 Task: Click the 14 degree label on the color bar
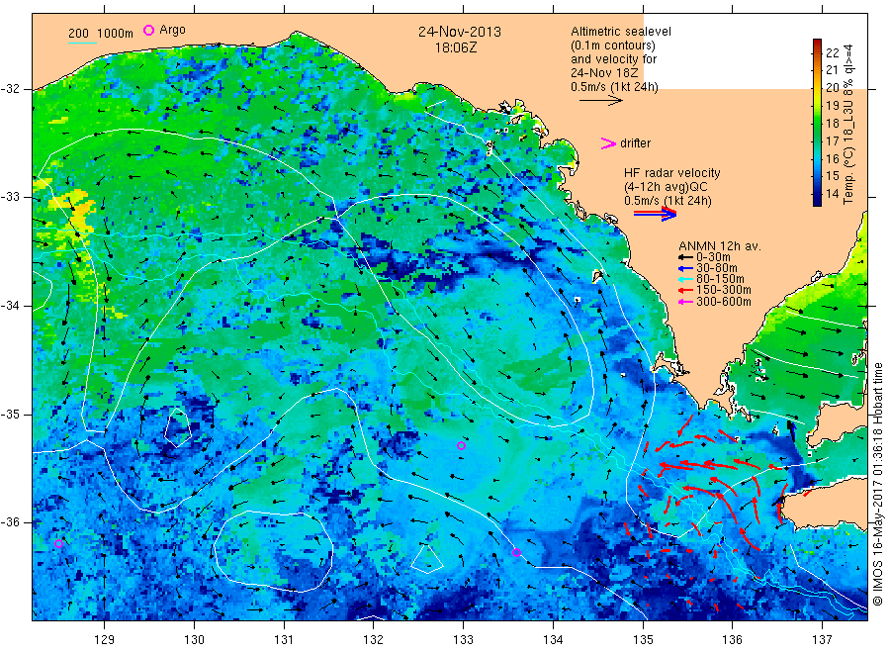point(832,194)
